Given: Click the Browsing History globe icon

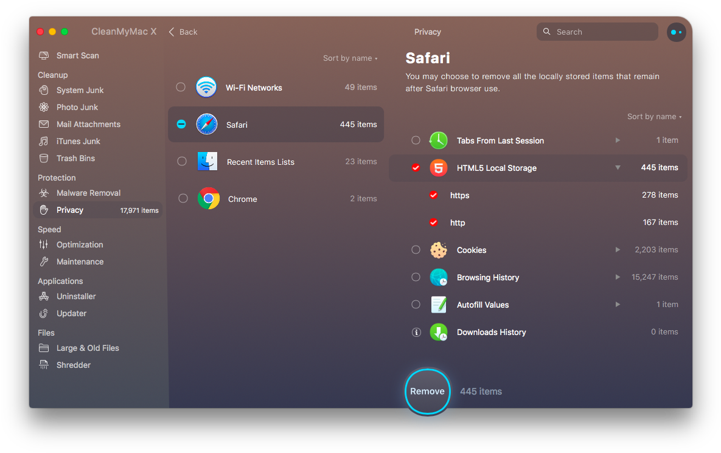Looking at the screenshot, I should pyautogui.click(x=439, y=277).
